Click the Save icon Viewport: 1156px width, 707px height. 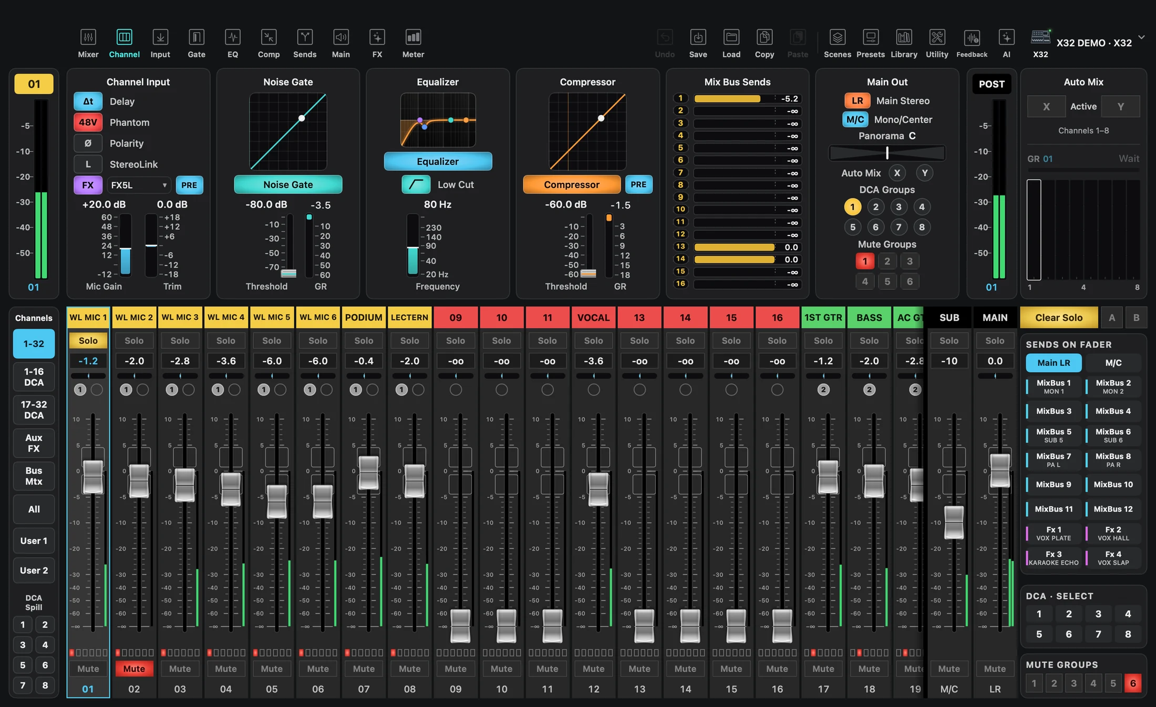tap(698, 43)
